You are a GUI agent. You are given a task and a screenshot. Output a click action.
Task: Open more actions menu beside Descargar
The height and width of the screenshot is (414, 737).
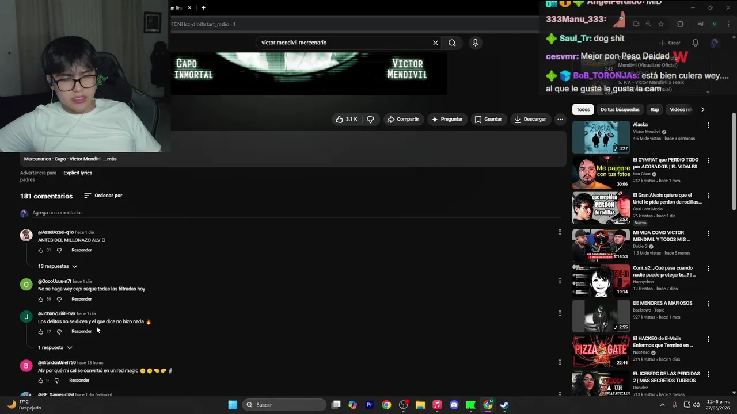(560, 119)
